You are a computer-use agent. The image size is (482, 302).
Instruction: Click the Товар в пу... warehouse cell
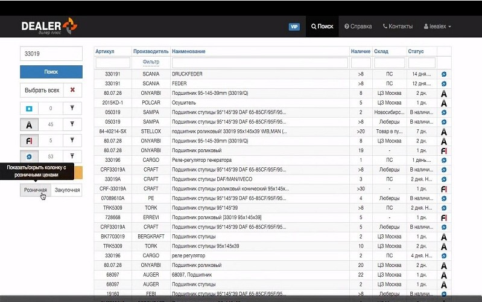pyautogui.click(x=390, y=131)
